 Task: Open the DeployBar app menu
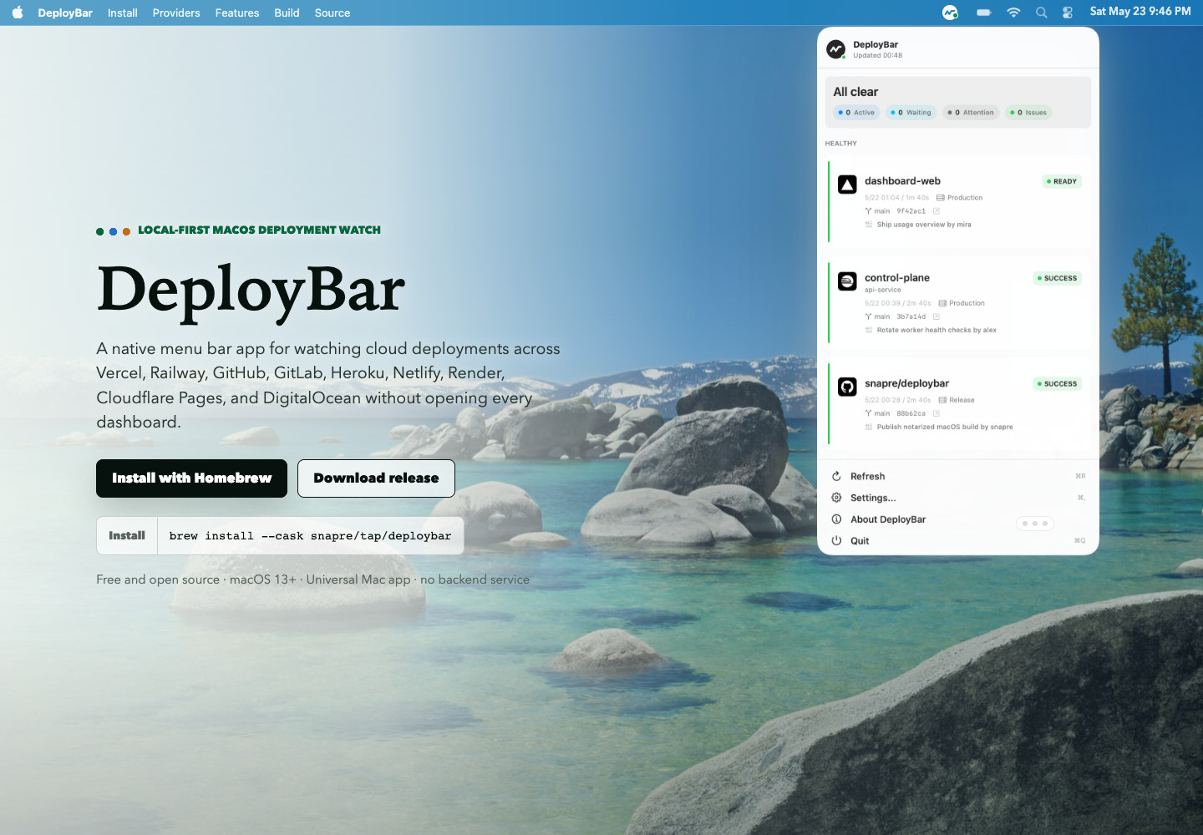click(x=65, y=13)
